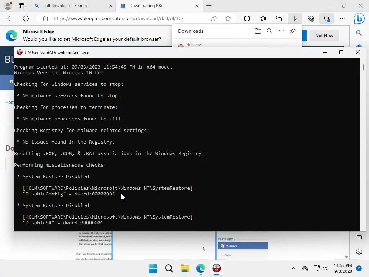Open rkill console window system icon
The width and height of the screenshot is (369, 277).
coord(20,52)
